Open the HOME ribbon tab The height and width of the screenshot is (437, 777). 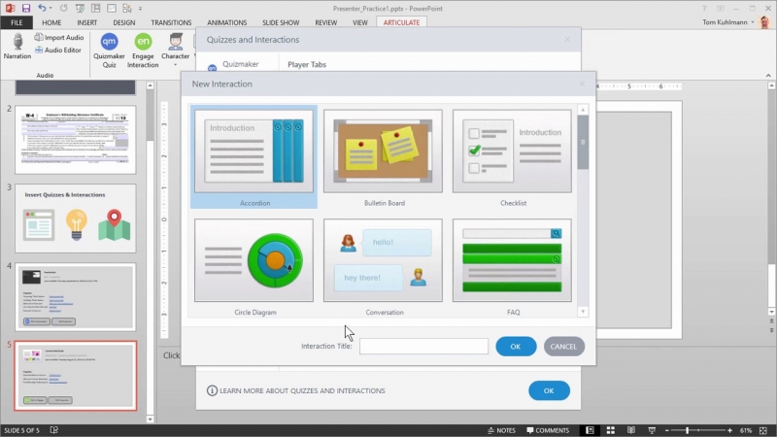pos(51,22)
